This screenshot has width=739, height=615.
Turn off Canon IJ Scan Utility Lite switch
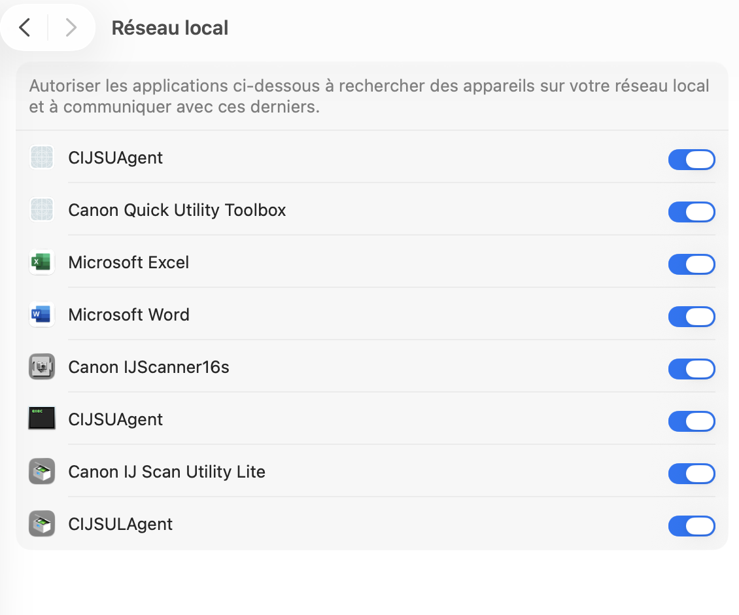click(691, 474)
